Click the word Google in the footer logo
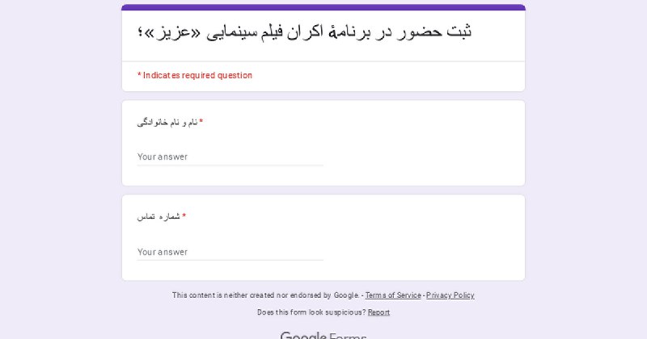 click(x=303, y=335)
